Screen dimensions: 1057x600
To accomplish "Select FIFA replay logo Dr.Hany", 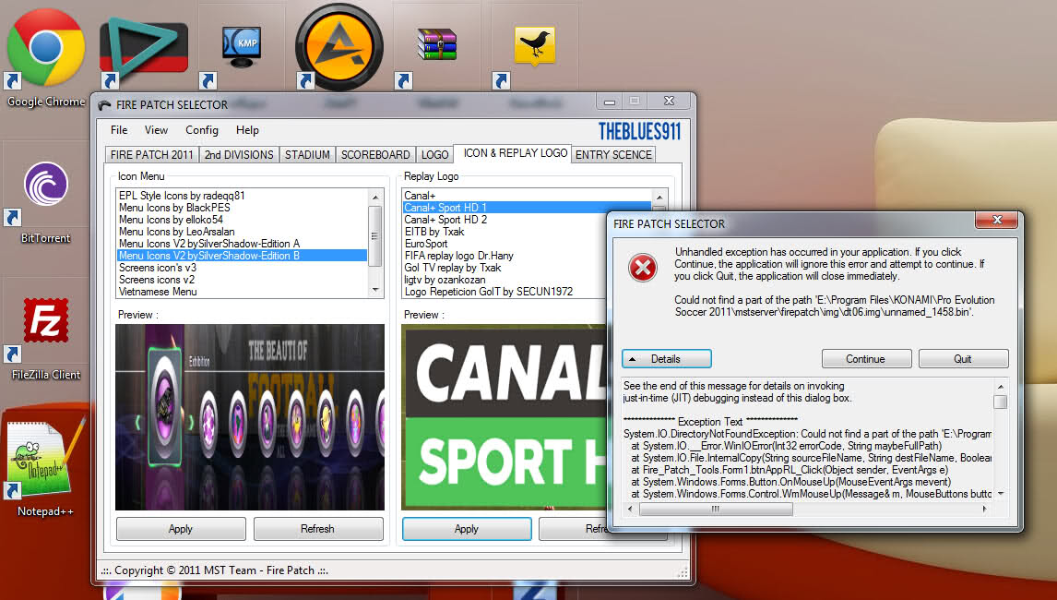I will click(505, 256).
